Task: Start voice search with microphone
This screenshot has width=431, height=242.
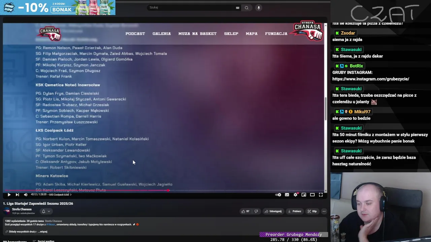Action: coord(259,8)
